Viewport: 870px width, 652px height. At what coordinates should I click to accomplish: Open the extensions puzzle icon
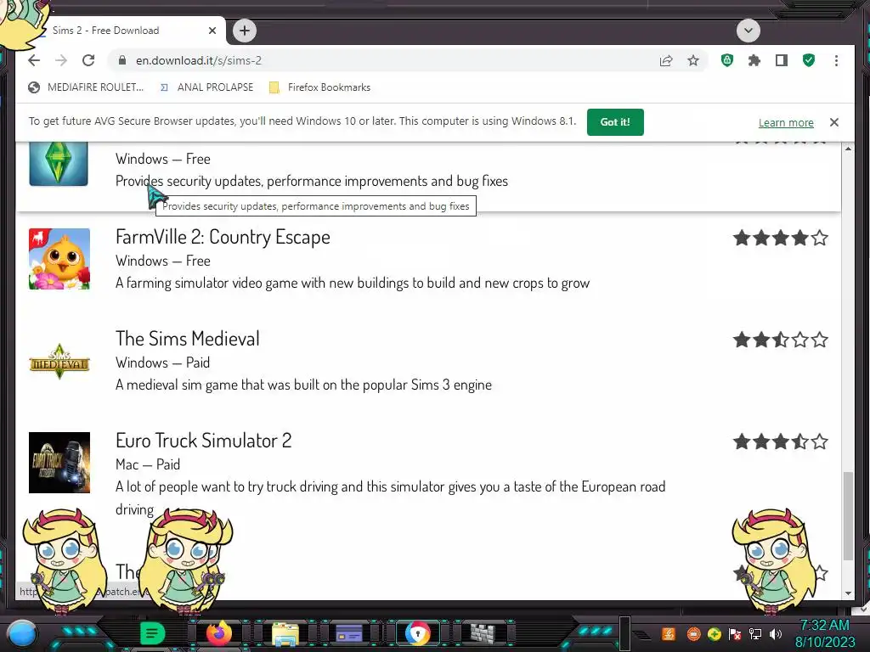754,60
